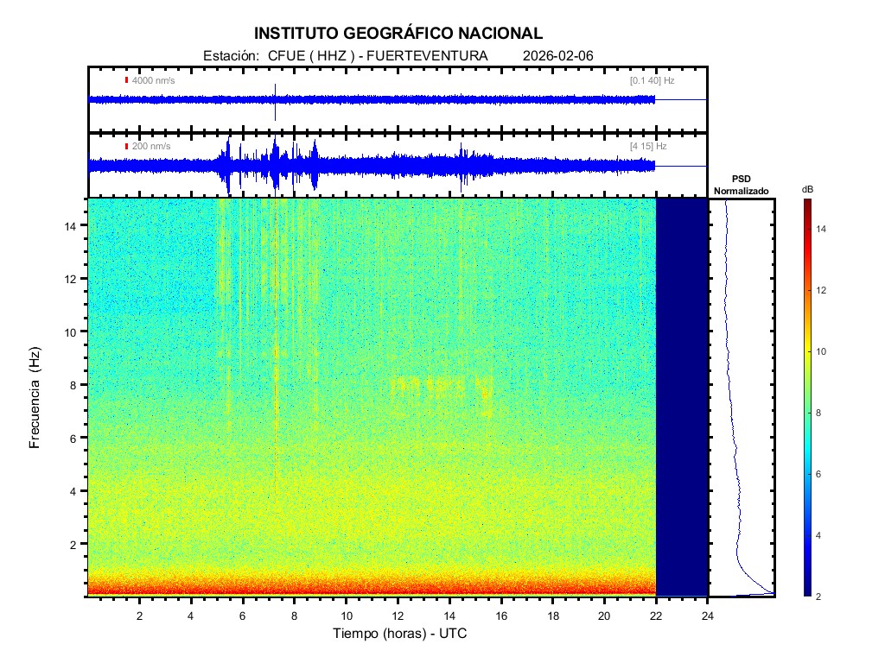
Task: Click the 10 label on the dB colorbar
Action: [x=824, y=352]
